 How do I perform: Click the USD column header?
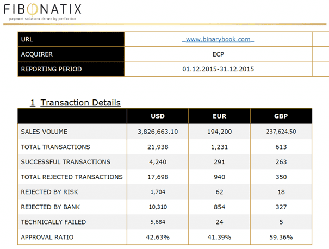point(158,116)
